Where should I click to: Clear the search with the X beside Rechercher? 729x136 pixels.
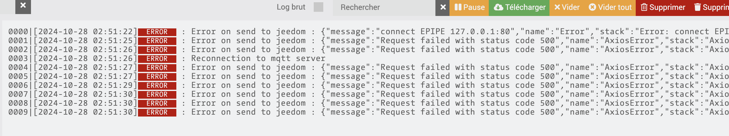[x=442, y=7]
